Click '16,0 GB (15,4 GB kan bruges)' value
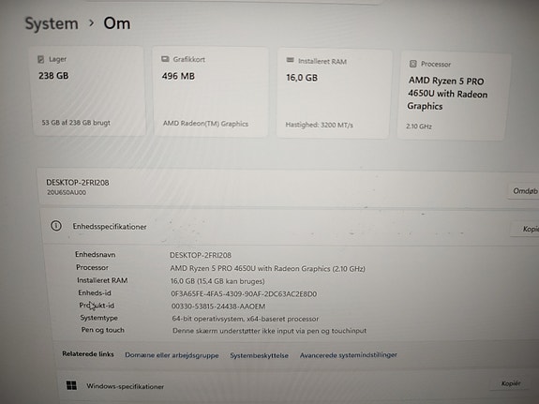 tap(217, 281)
